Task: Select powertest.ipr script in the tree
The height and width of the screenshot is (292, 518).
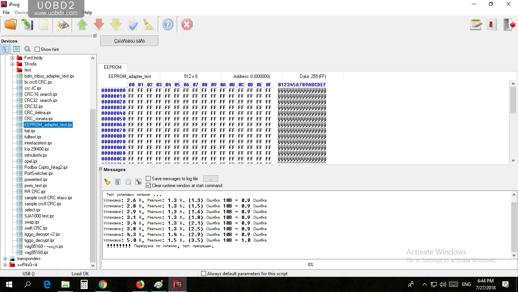Action: tap(36, 179)
